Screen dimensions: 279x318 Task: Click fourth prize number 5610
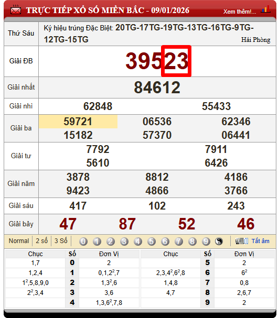click(x=98, y=163)
